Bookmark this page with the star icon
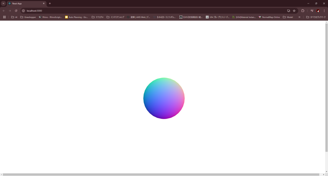328x176 pixels. (294, 11)
